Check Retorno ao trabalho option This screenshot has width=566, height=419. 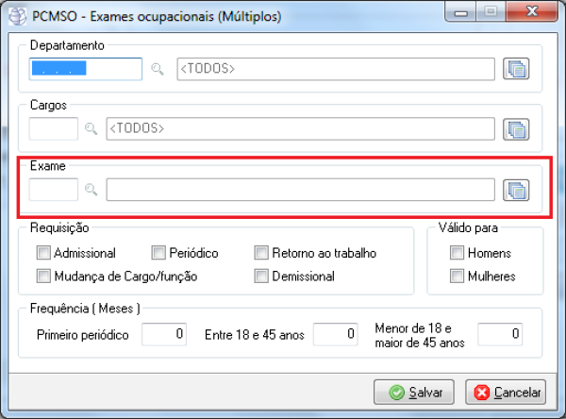point(261,253)
